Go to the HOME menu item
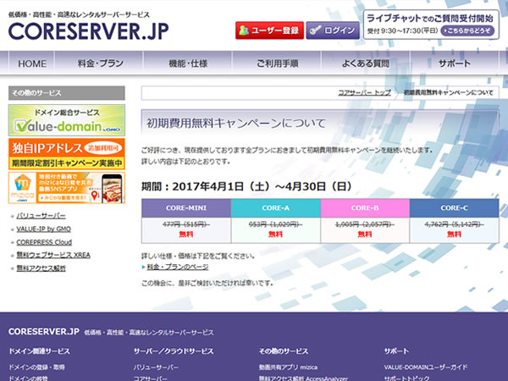The image size is (508, 381). coord(32,63)
